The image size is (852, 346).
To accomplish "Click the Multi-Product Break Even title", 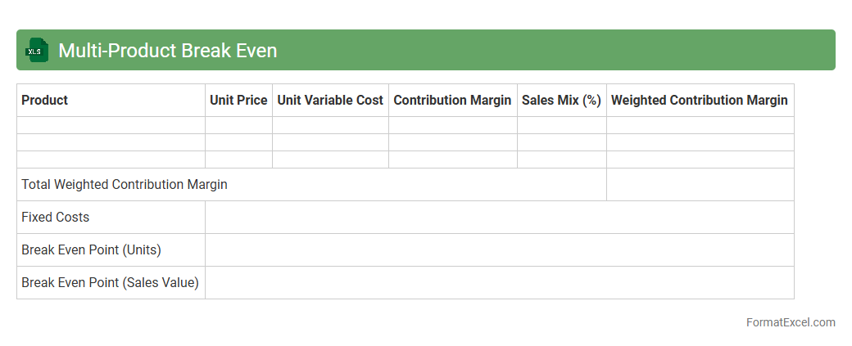I will [x=167, y=51].
